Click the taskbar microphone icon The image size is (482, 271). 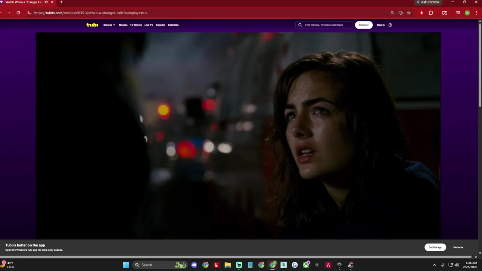(x=442, y=265)
